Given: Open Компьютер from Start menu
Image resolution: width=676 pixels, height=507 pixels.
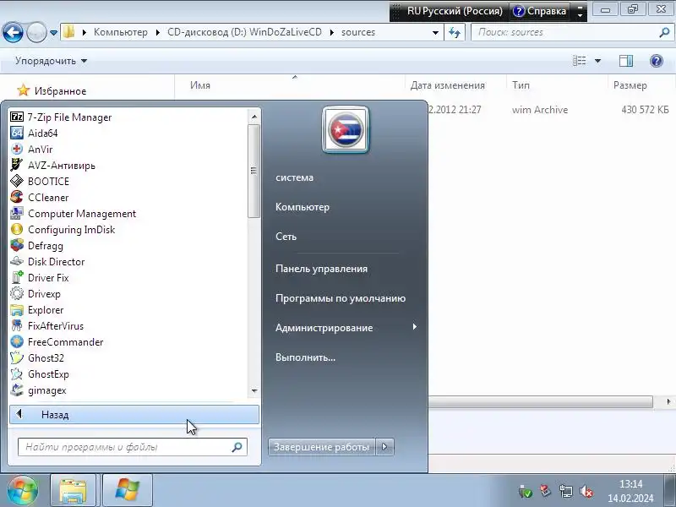Looking at the screenshot, I should 303,207.
